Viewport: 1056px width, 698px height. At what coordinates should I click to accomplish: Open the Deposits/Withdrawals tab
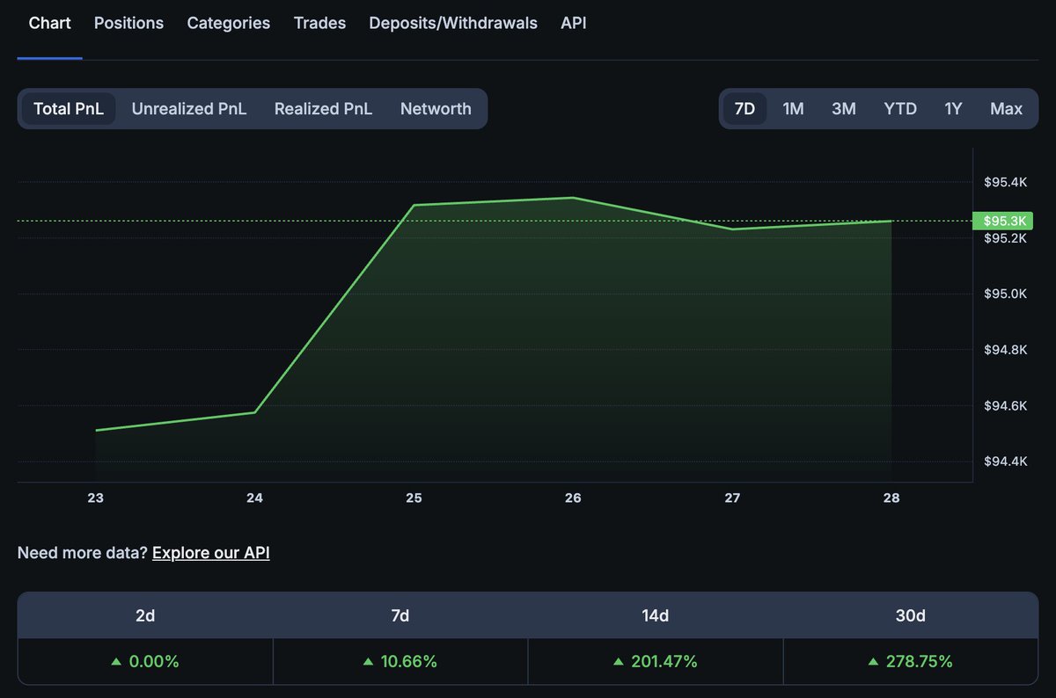pos(453,24)
